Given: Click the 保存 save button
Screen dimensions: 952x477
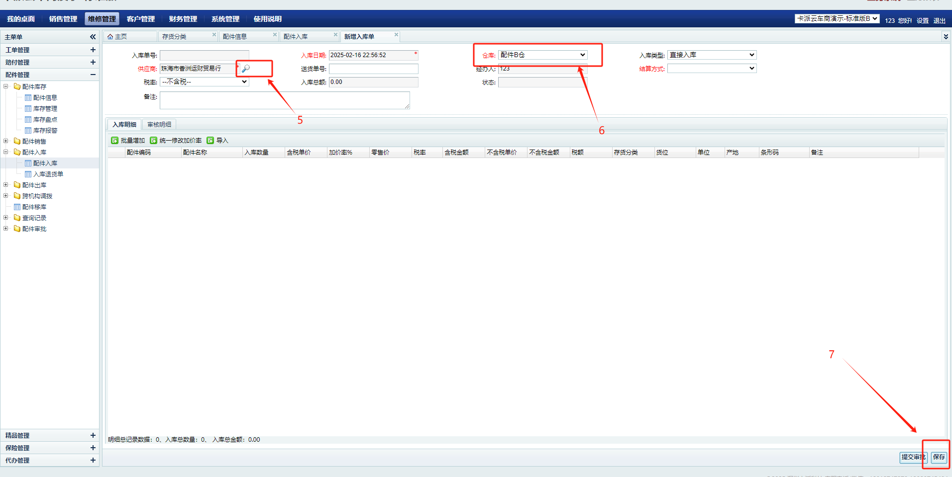Looking at the screenshot, I should pos(939,457).
